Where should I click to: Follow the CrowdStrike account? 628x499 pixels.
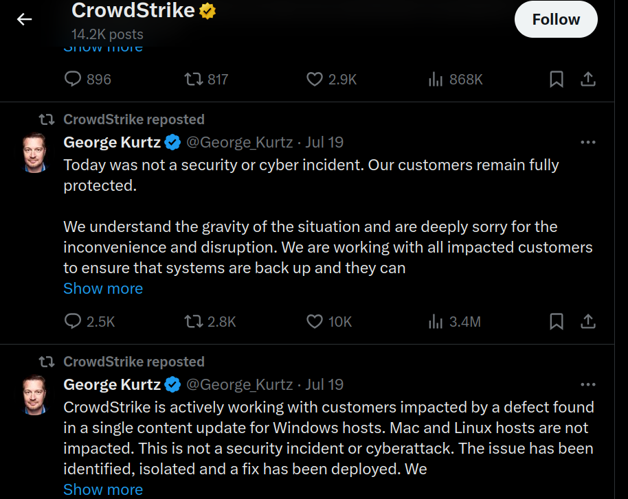pos(555,19)
